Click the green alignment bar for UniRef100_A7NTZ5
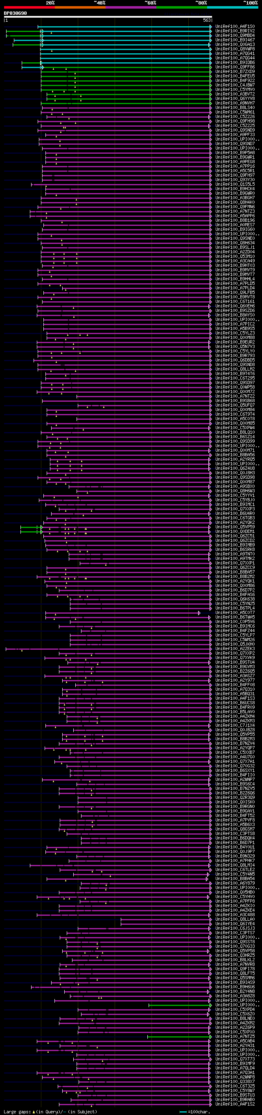Viewport: 262px width, 1115px height. click(179, 1037)
